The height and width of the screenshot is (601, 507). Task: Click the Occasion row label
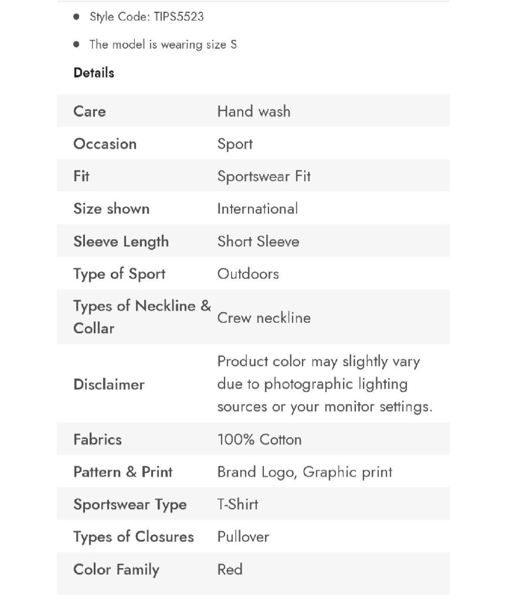(105, 144)
